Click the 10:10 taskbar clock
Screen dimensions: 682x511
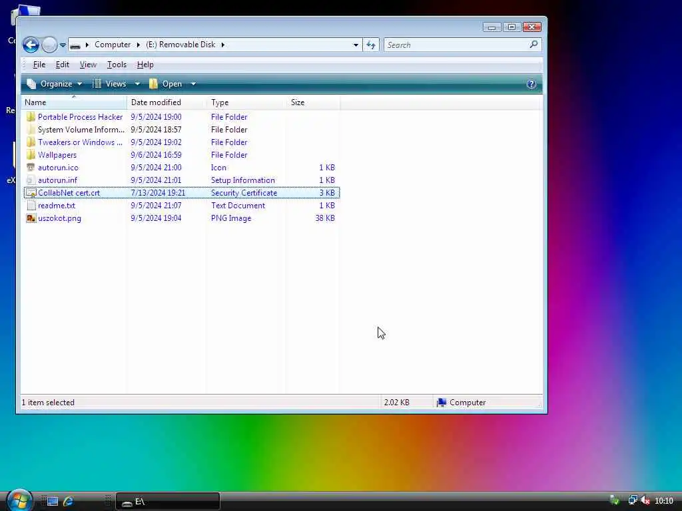(664, 501)
